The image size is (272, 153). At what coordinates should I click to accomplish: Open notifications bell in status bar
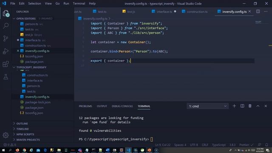pos(266,144)
